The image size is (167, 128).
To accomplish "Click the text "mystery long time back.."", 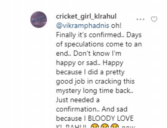I will [x=94, y=91].
